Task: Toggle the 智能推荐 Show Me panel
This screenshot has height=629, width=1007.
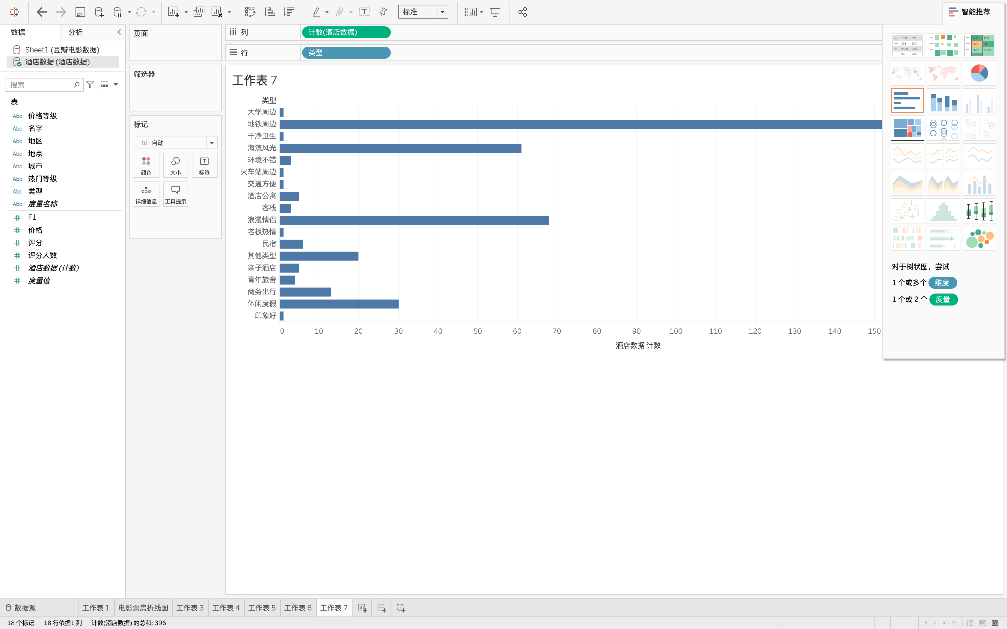Action: pyautogui.click(x=969, y=12)
